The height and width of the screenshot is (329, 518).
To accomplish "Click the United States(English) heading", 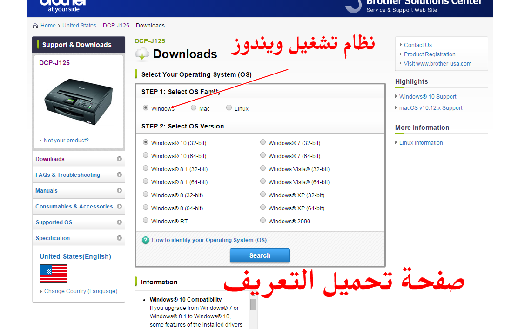I will pyautogui.click(x=75, y=257).
